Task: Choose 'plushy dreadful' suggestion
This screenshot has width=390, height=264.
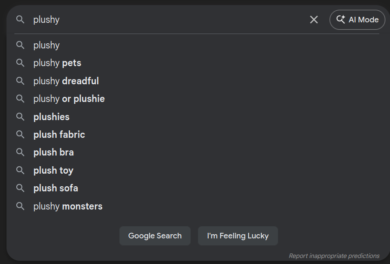Action: (x=66, y=81)
